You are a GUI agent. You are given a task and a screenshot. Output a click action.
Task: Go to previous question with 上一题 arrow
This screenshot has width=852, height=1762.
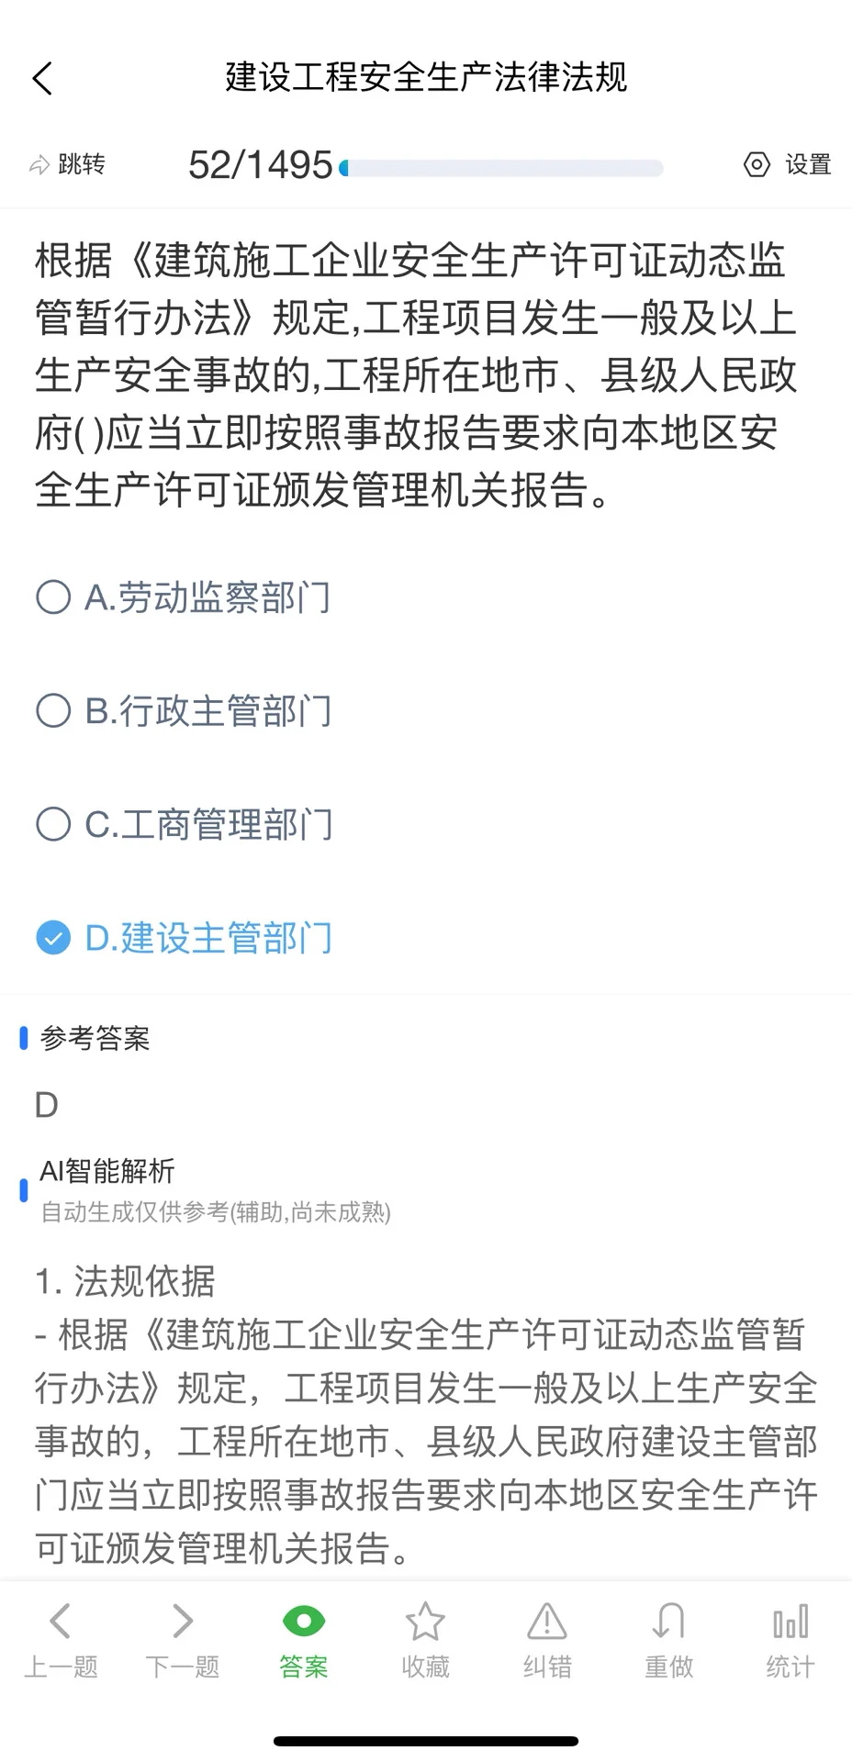tap(61, 1622)
